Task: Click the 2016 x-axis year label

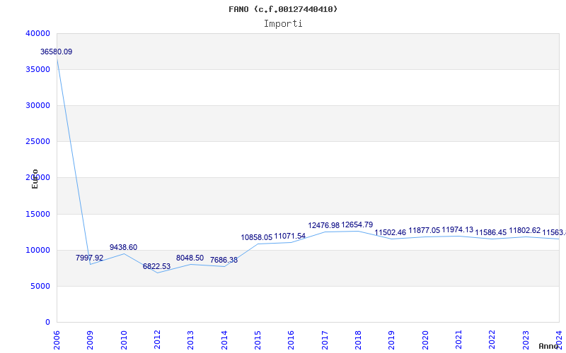Action: click(x=291, y=340)
